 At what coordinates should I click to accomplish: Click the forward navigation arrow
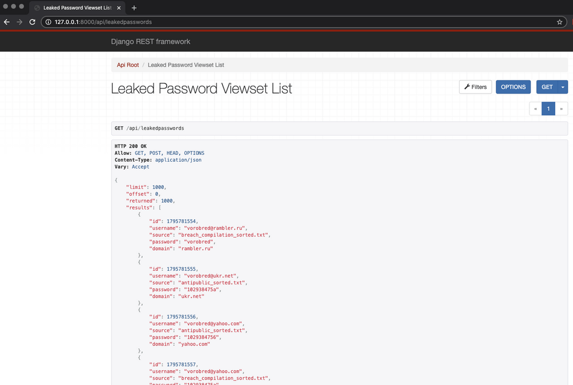pos(19,22)
